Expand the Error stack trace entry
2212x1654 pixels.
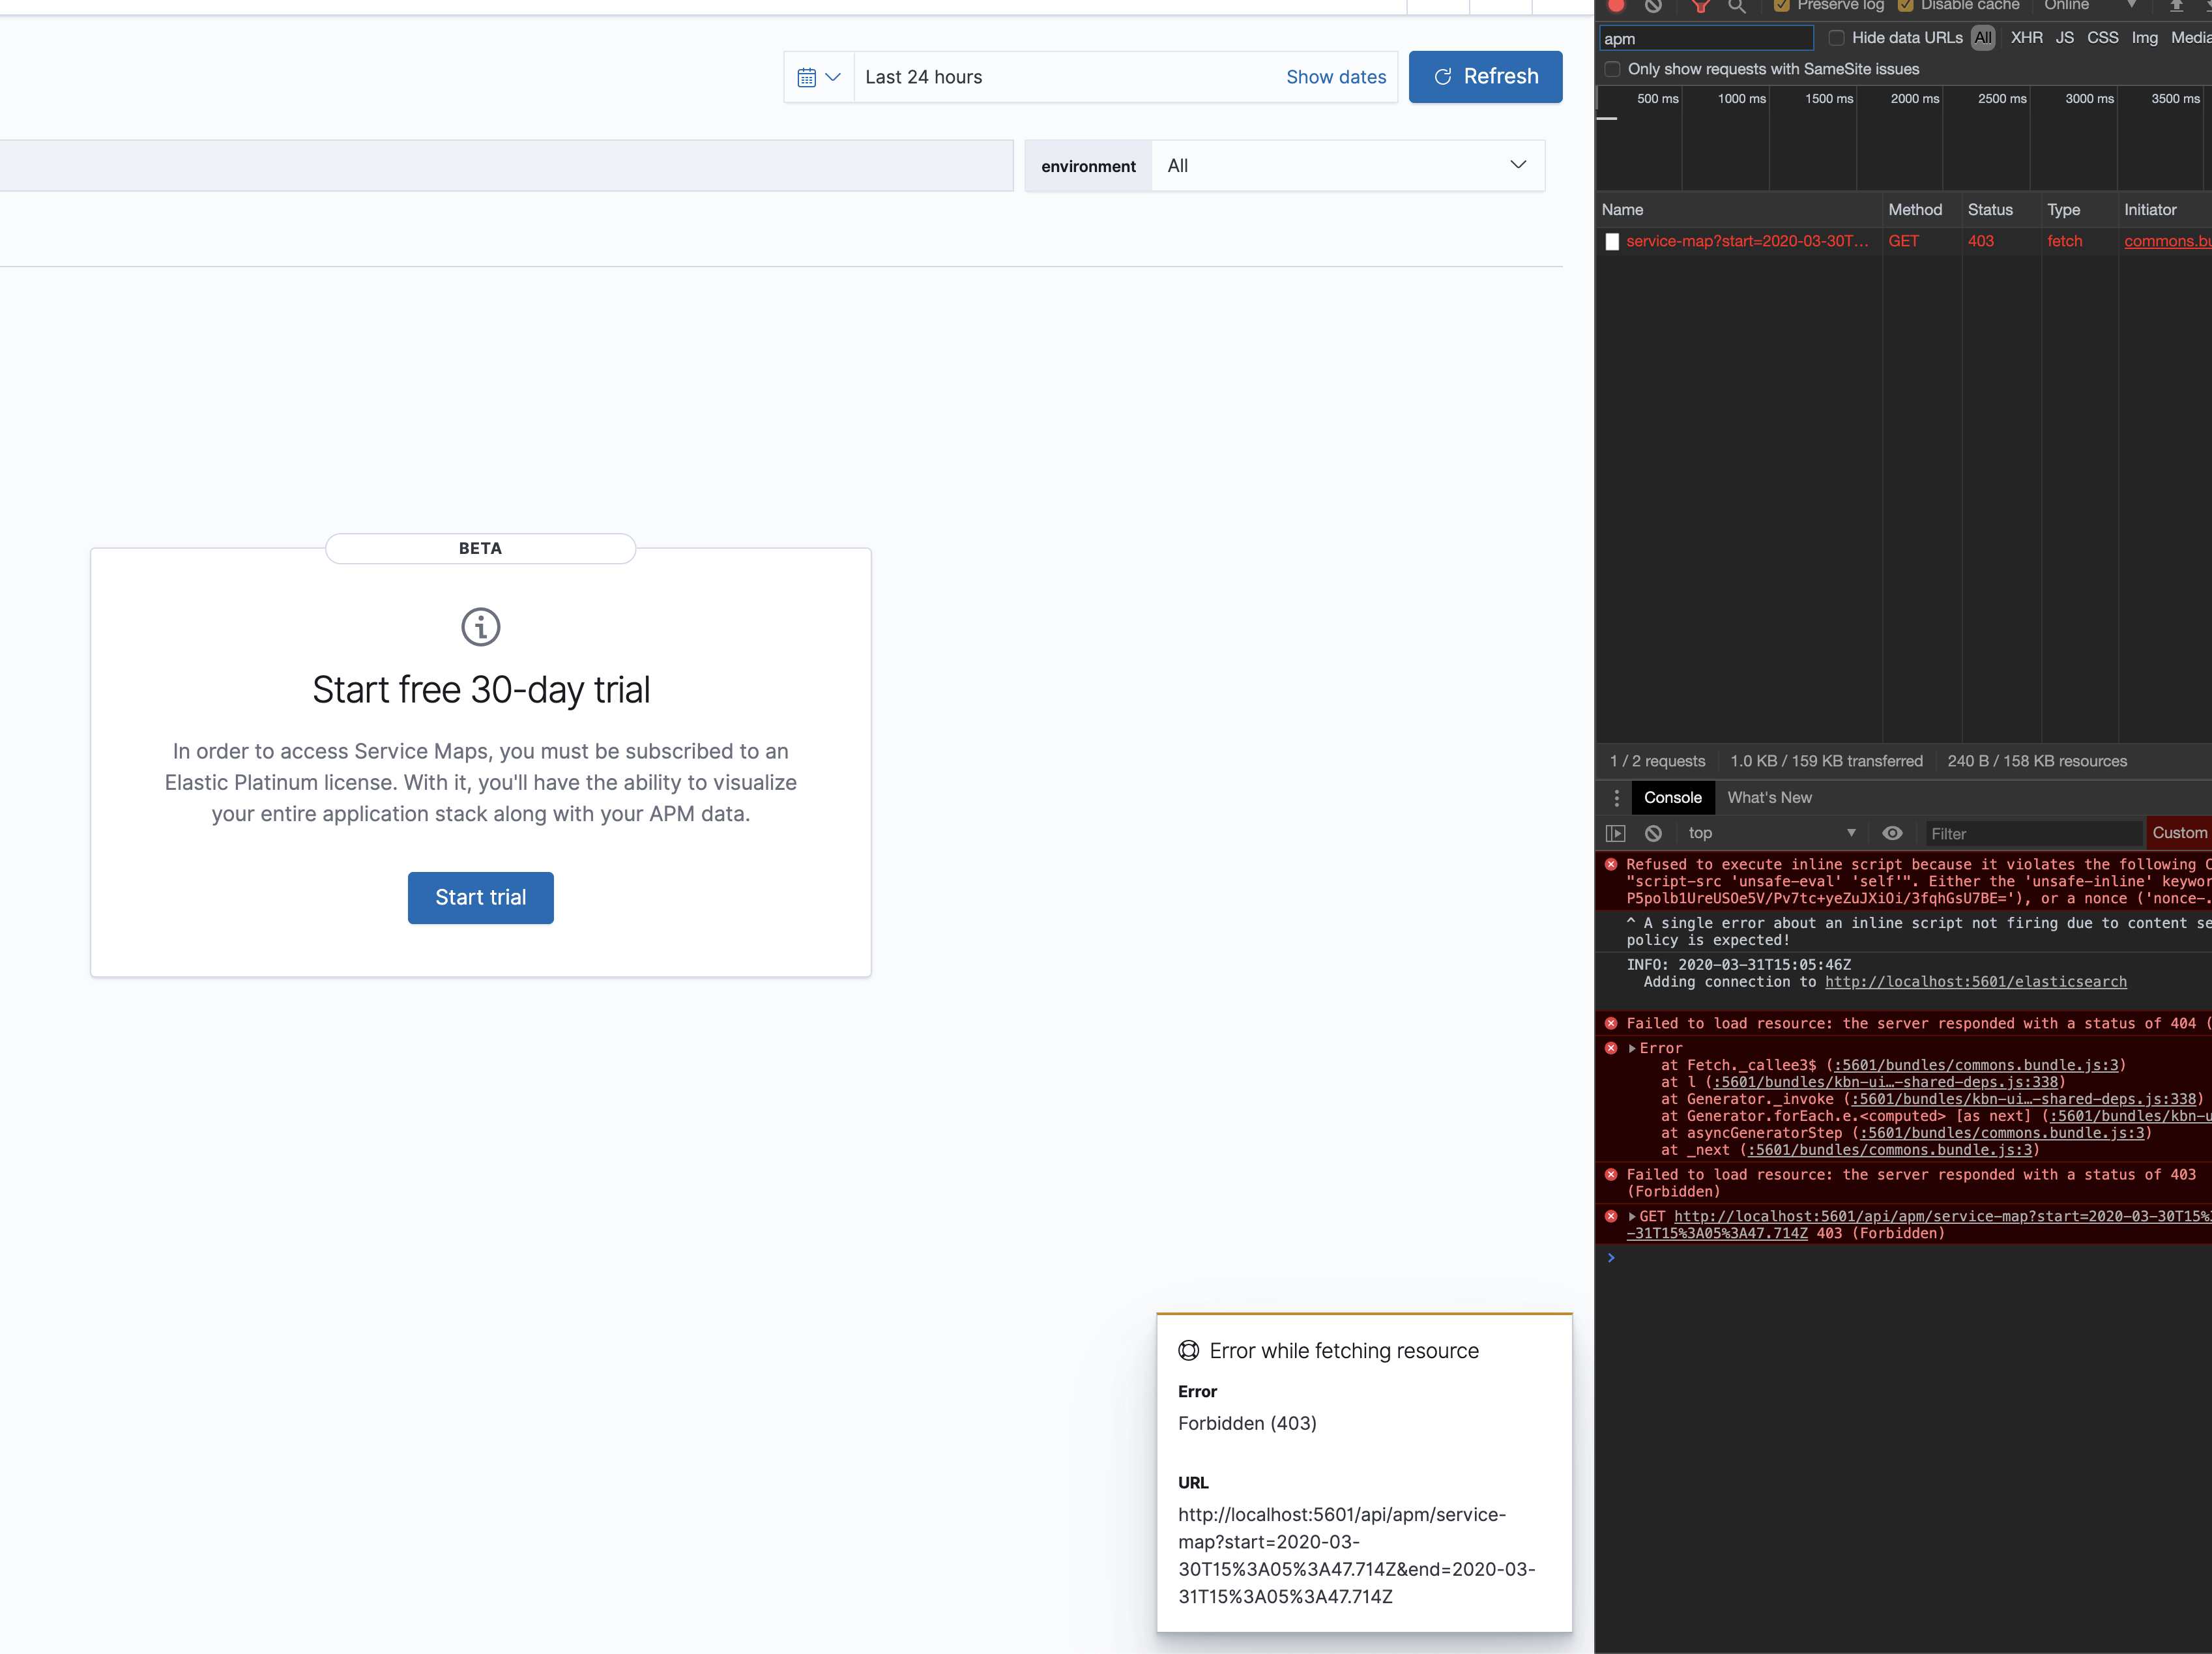click(x=1632, y=1048)
